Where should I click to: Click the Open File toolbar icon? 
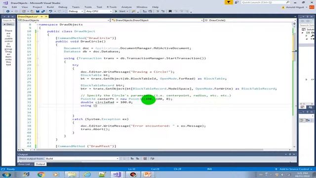coord(32,11)
